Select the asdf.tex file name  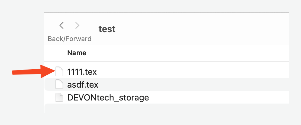[83, 85]
